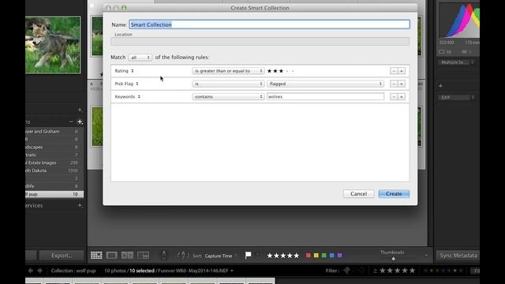Open 'flagged' value dropdown
This screenshot has width=505, height=284.
click(325, 84)
